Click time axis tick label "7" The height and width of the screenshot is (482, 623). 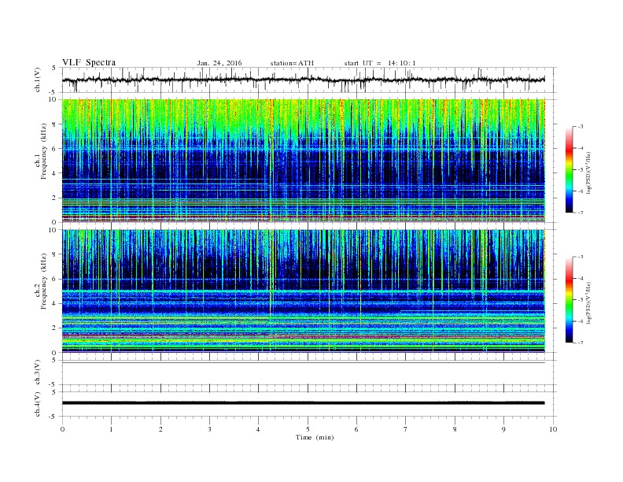point(406,429)
